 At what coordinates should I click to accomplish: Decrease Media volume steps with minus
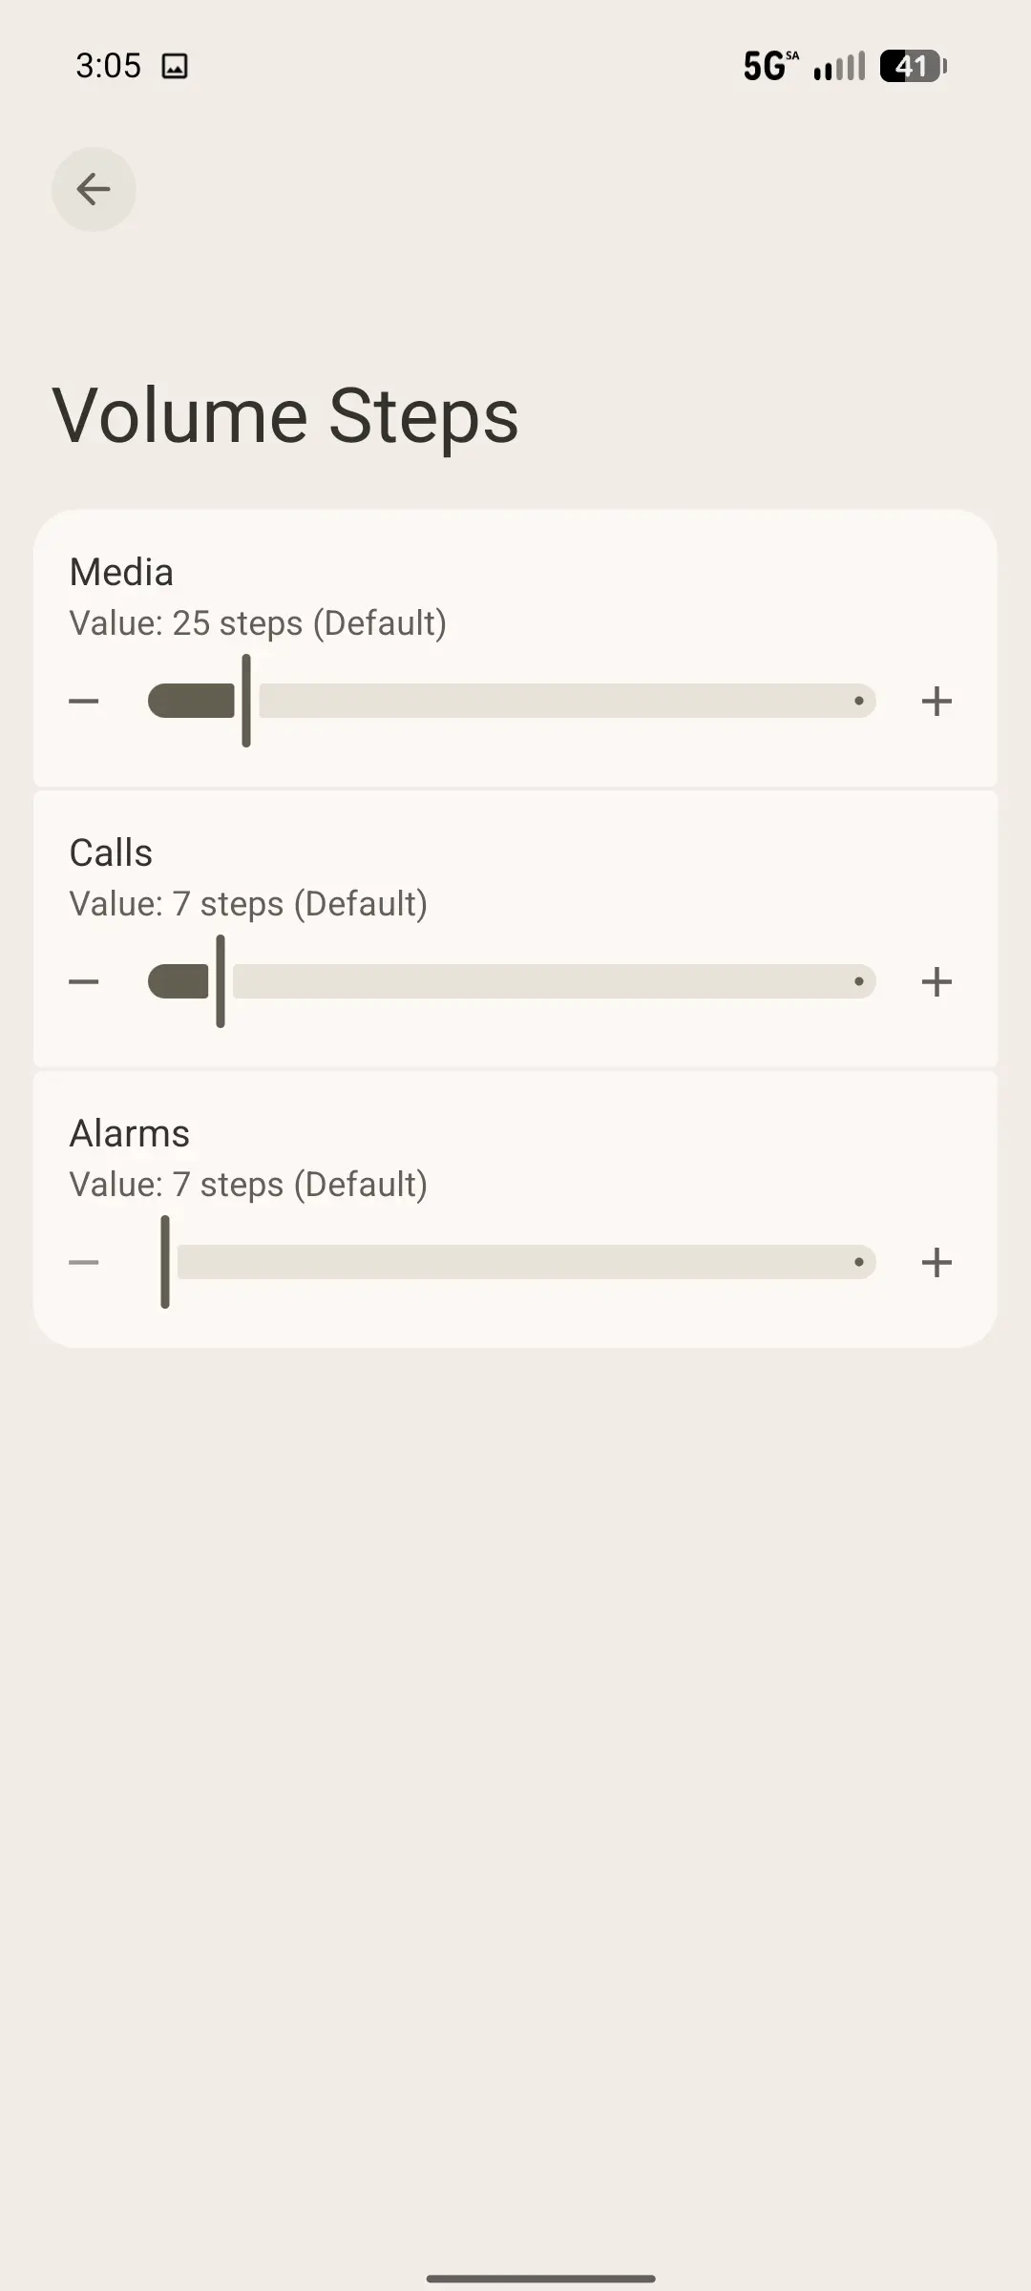84,702
